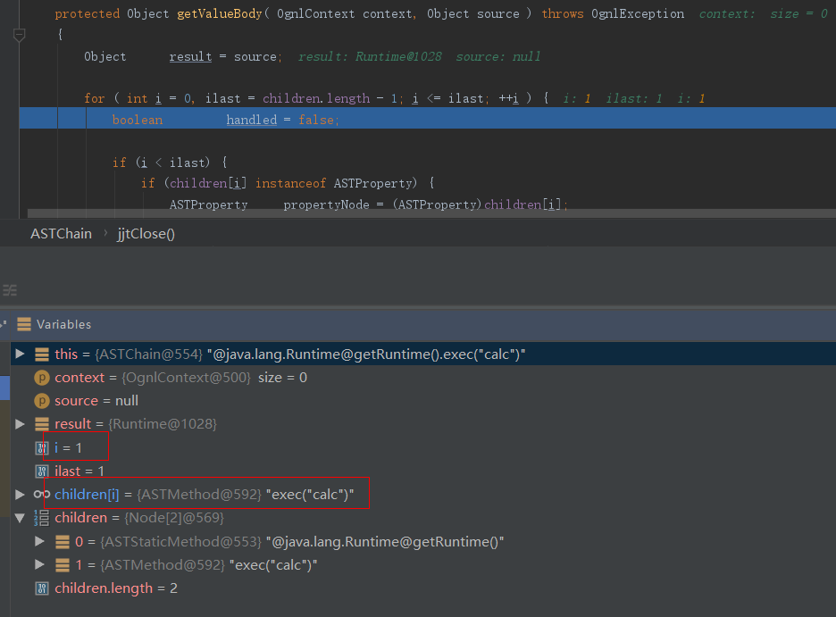Click the fold marker in the editor gutter

point(20,35)
